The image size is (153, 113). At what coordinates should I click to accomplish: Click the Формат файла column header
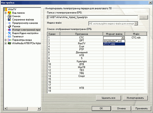pos(114,34)
